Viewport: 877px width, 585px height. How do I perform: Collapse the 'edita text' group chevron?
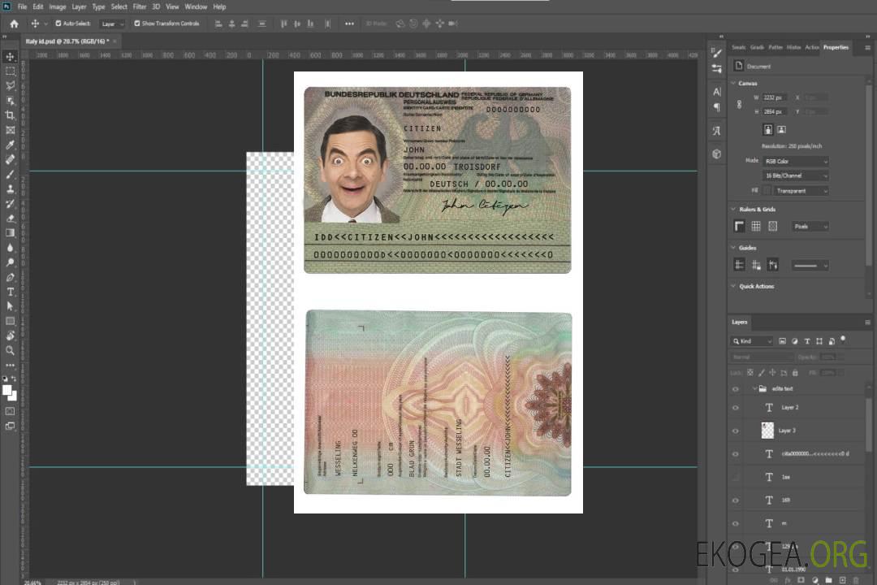coord(754,388)
